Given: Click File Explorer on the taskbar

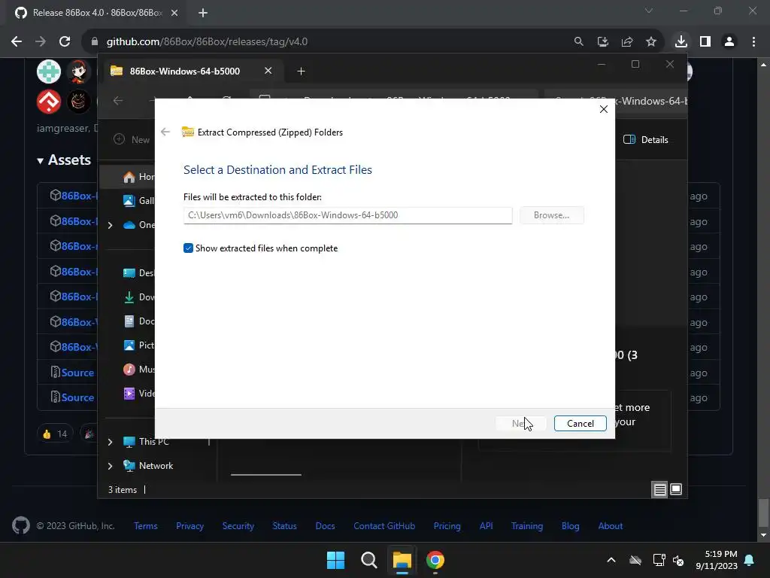Looking at the screenshot, I should point(402,560).
